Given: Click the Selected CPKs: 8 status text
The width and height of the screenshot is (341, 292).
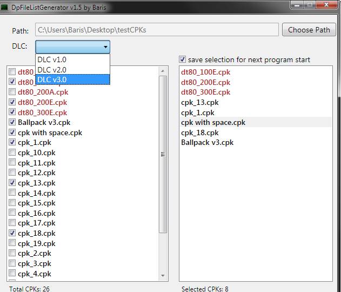Looking at the screenshot, I should tap(205, 289).
